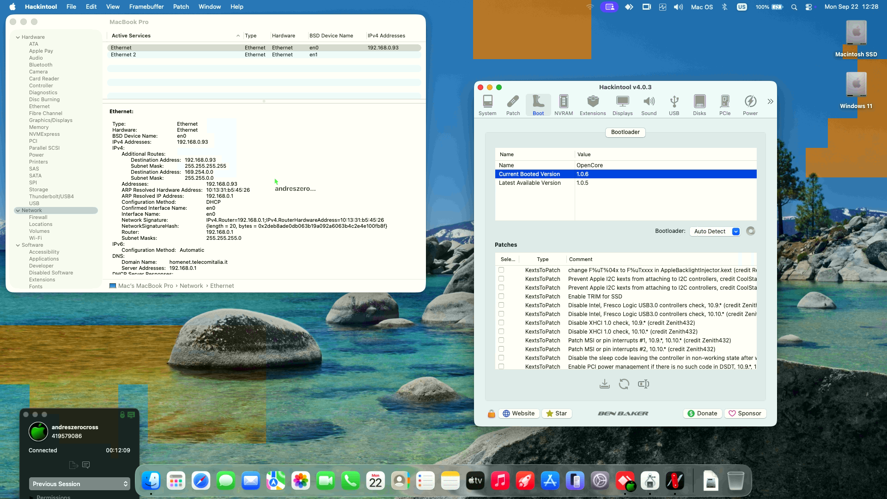Image resolution: width=887 pixels, height=499 pixels.
Task: Click the Star button
Action: pos(557,414)
